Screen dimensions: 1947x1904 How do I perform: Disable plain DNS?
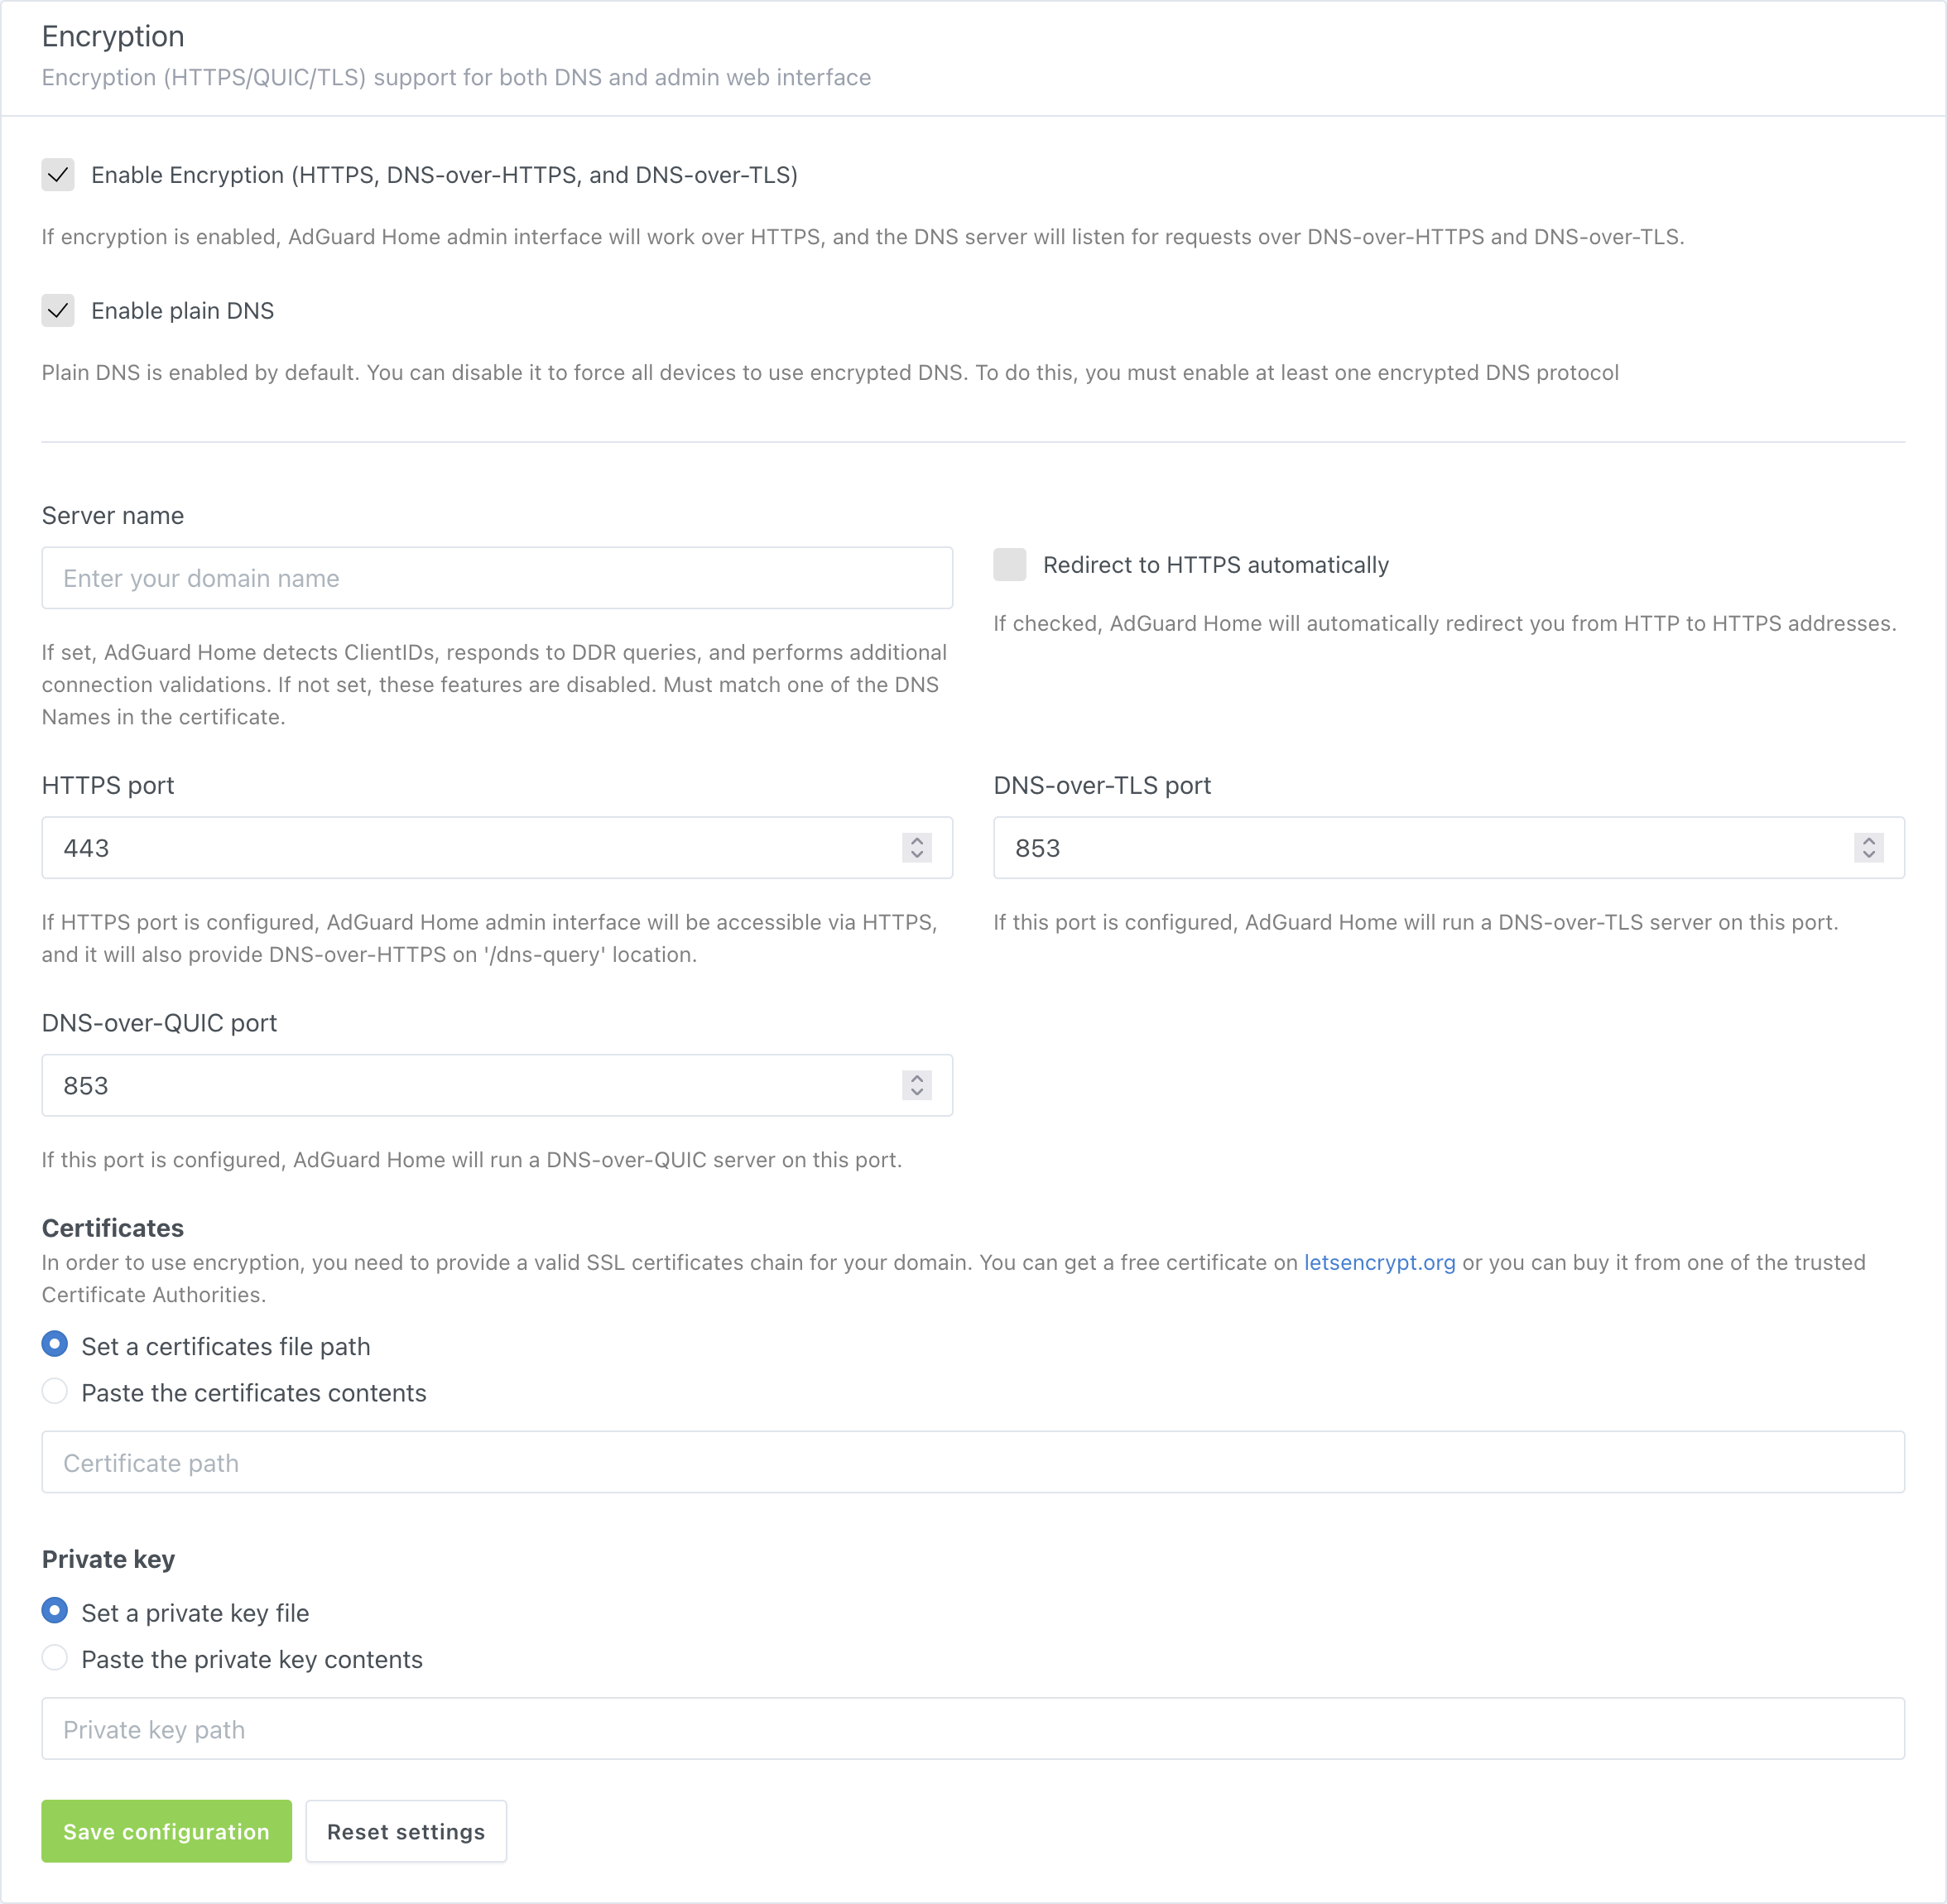[58, 311]
